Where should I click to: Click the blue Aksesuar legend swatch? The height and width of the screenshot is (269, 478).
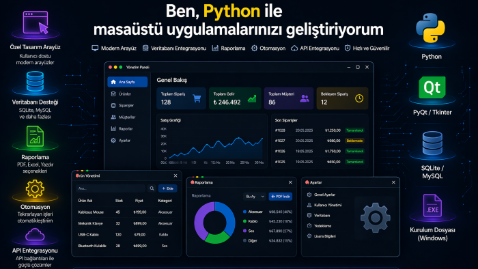coord(244,212)
